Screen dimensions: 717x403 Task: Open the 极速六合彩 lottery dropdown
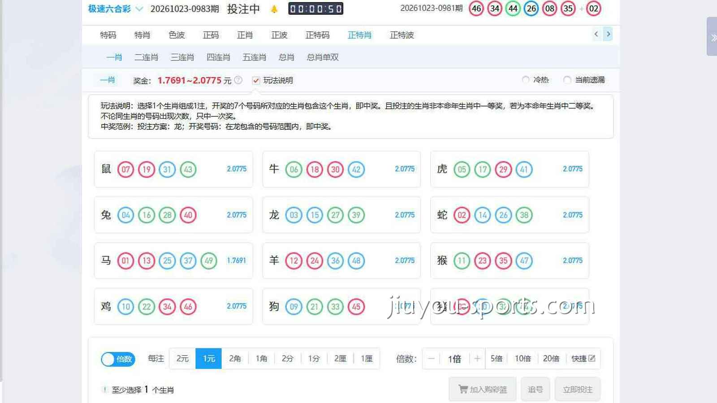116,9
